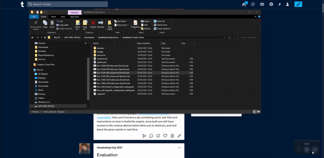Open Tumblr activity lightning icon
The image size is (324, 158).
coord(280,4)
